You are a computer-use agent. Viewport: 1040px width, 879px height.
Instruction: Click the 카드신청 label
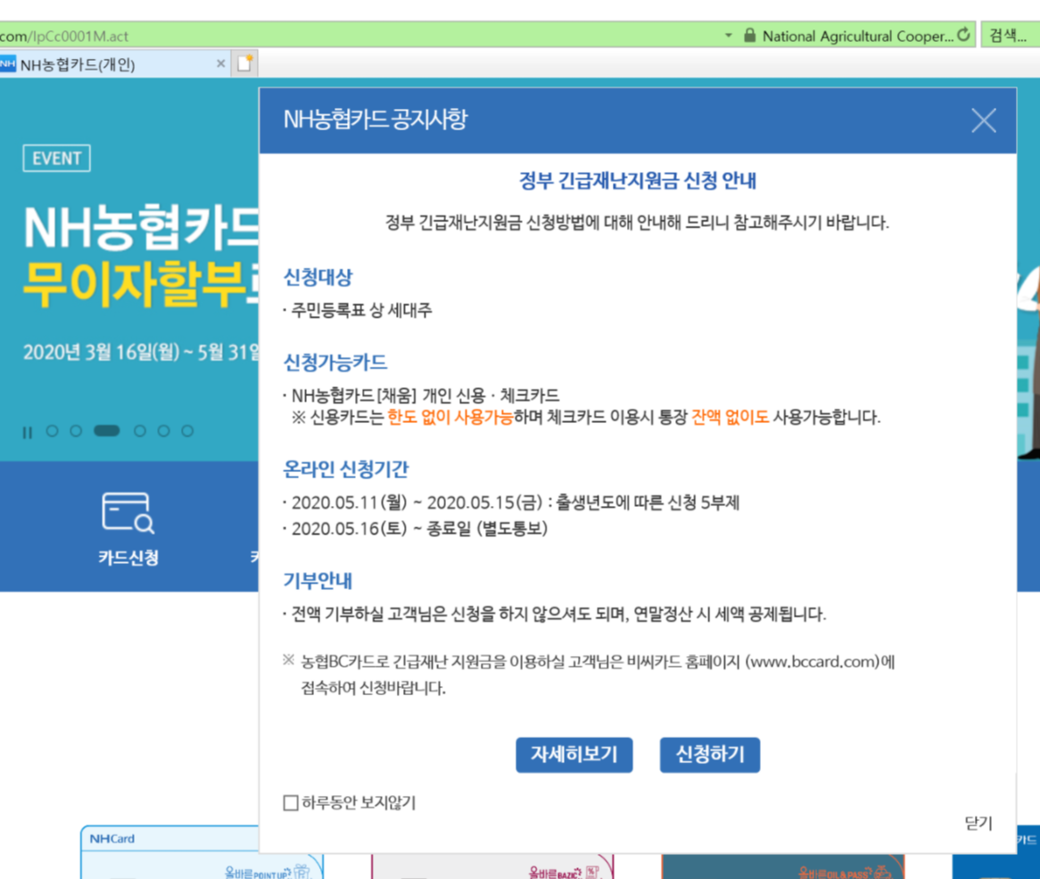click(128, 557)
